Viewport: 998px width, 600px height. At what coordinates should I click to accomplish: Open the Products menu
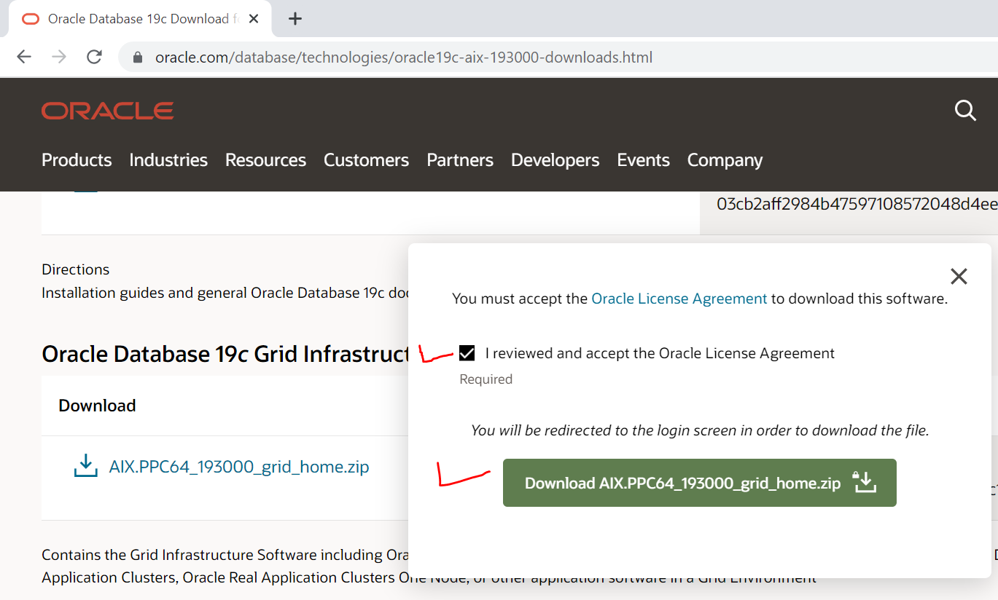[77, 160]
